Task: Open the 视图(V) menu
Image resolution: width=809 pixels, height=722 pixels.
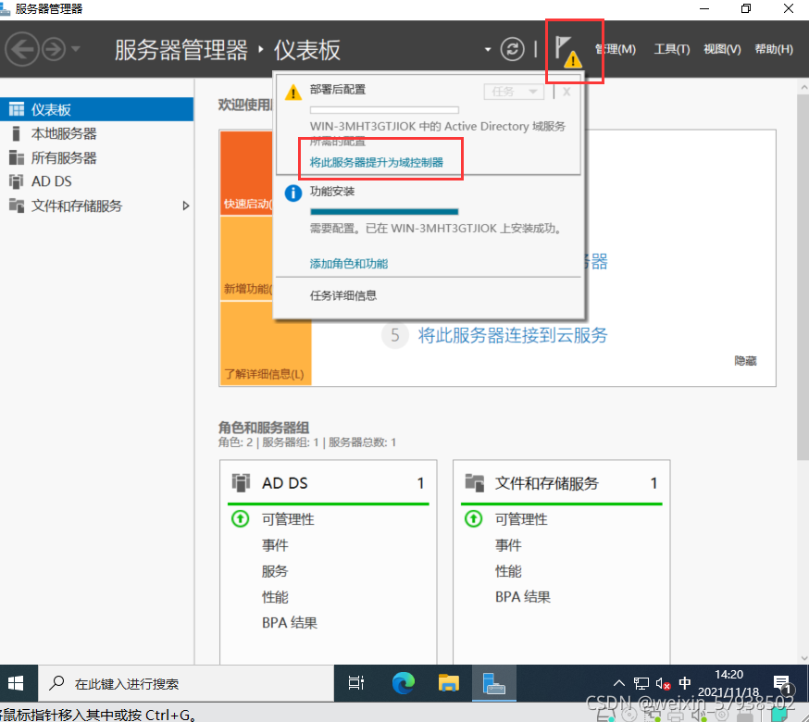Action: coord(722,49)
